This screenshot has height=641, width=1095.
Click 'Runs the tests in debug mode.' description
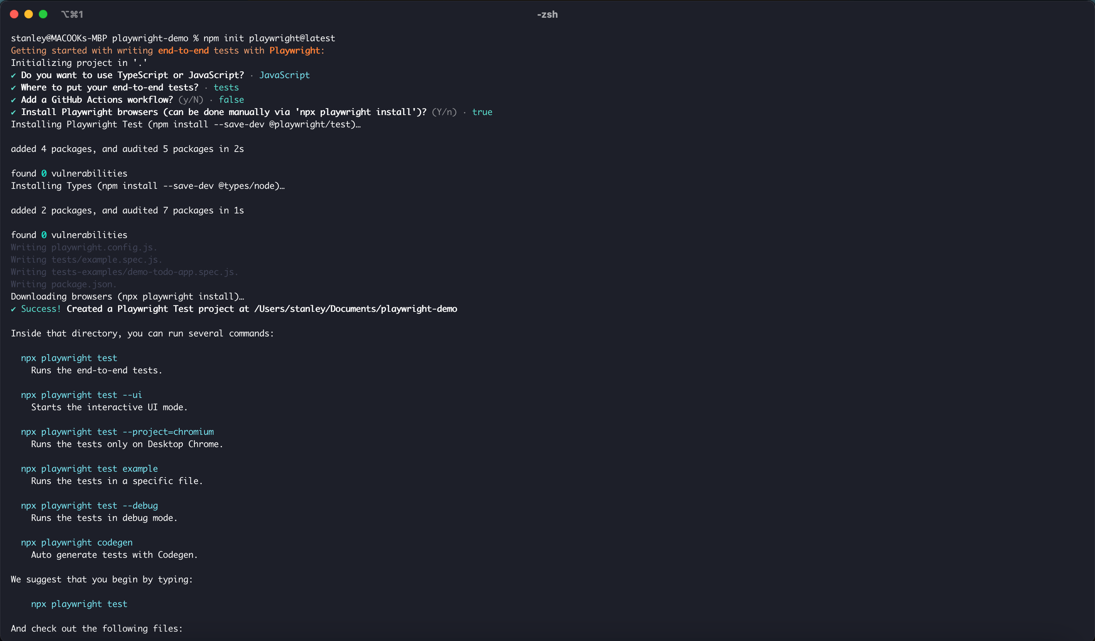click(x=104, y=518)
